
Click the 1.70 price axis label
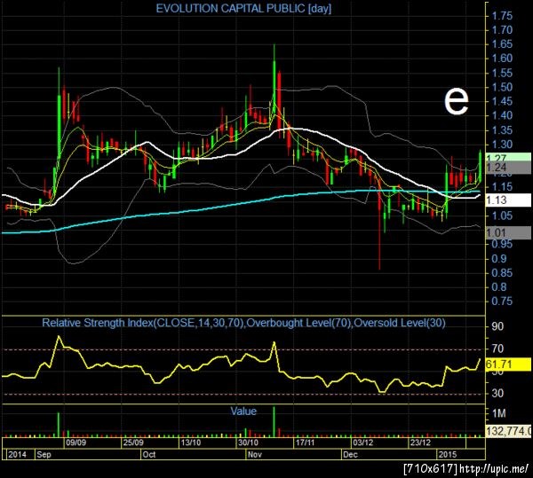(x=503, y=30)
